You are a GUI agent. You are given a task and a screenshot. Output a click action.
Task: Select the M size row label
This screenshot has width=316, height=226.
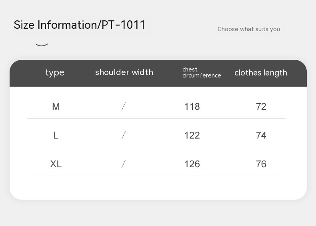click(x=56, y=107)
